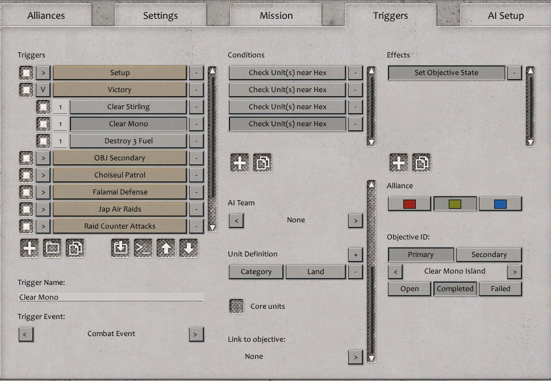The image size is (551, 381).
Task: Collapse the Victory trigger folder
Action: pyautogui.click(x=43, y=90)
